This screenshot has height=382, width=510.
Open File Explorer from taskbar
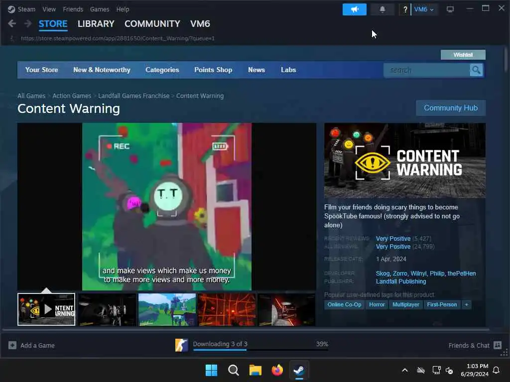(255, 370)
